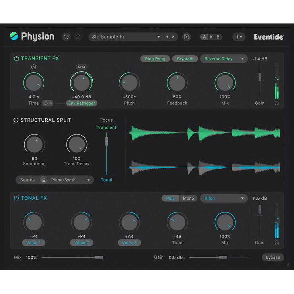Open Piano/Synth source dropdown

pyautogui.click(x=70, y=180)
